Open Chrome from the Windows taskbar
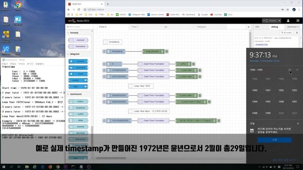Screen dimensions: 303x170 58,167
